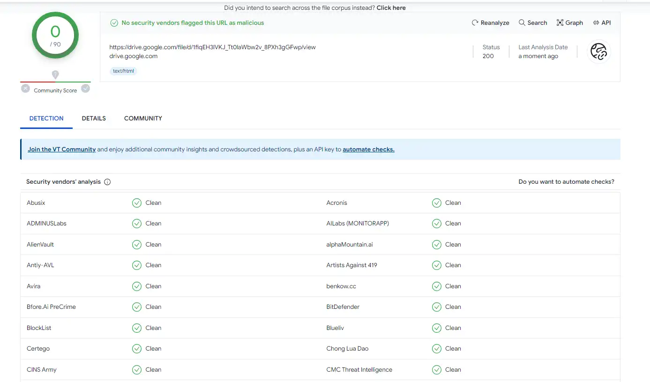Follow the 'Click here' file corpus link
Screen dimensions: 650x382
point(391,7)
